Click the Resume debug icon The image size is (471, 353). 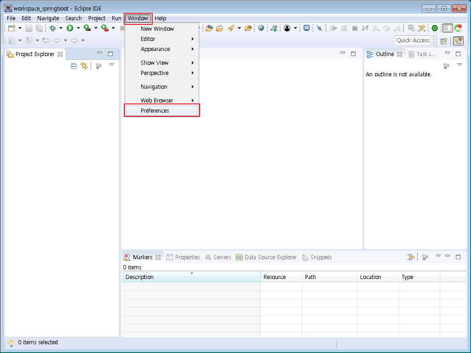(x=333, y=28)
